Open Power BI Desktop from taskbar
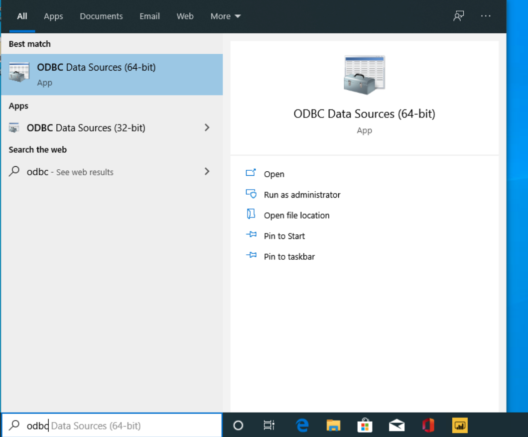This screenshot has width=528, height=437. 460,426
